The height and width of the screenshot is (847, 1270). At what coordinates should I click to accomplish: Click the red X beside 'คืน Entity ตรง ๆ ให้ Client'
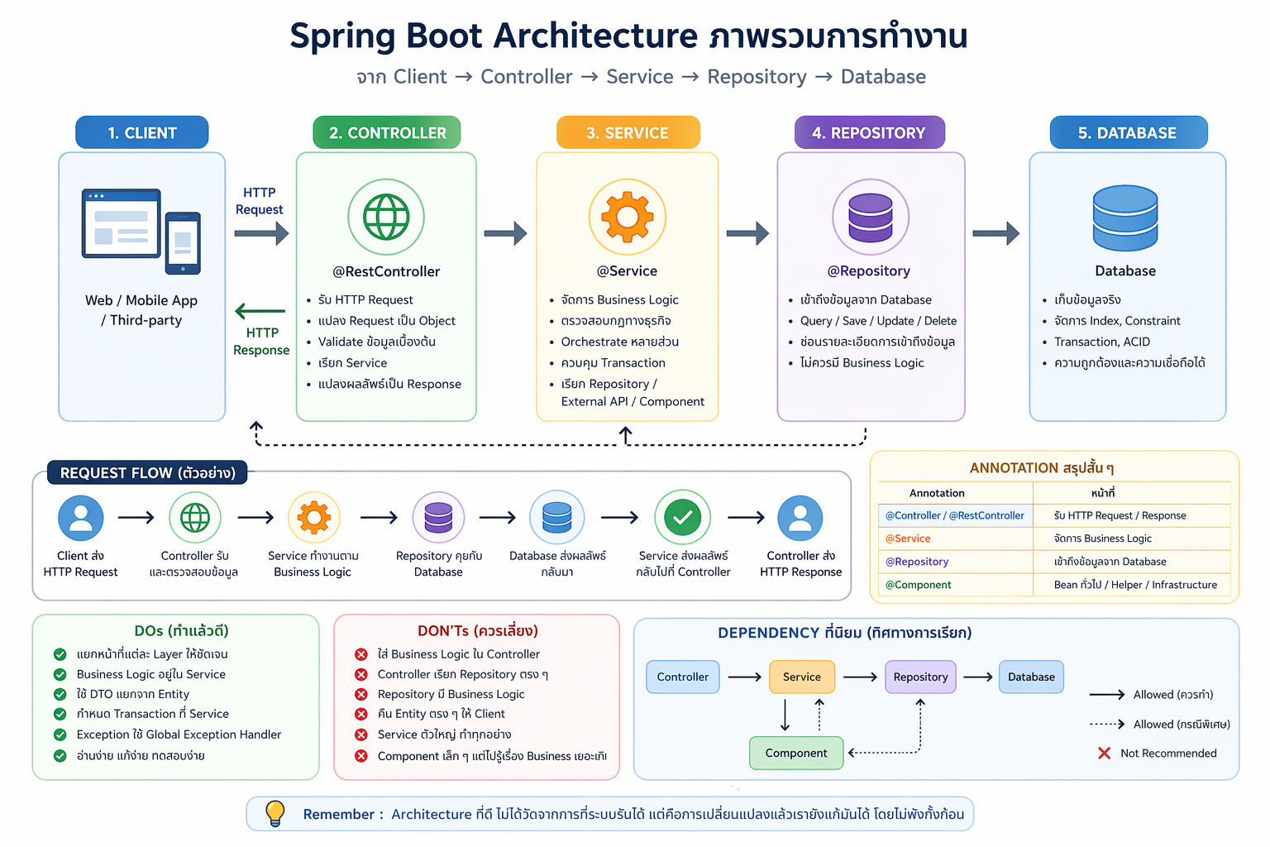click(x=361, y=714)
